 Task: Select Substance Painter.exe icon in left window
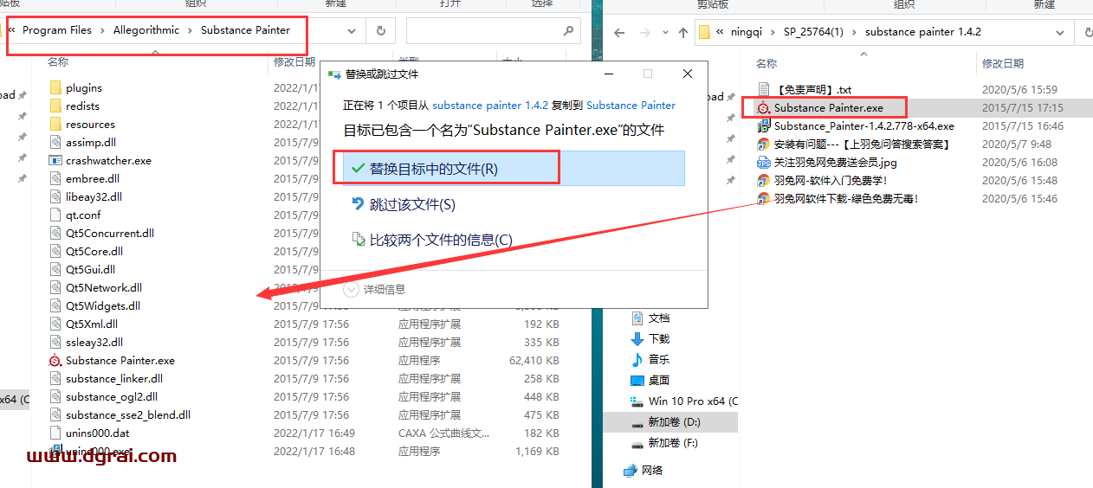[x=56, y=360]
